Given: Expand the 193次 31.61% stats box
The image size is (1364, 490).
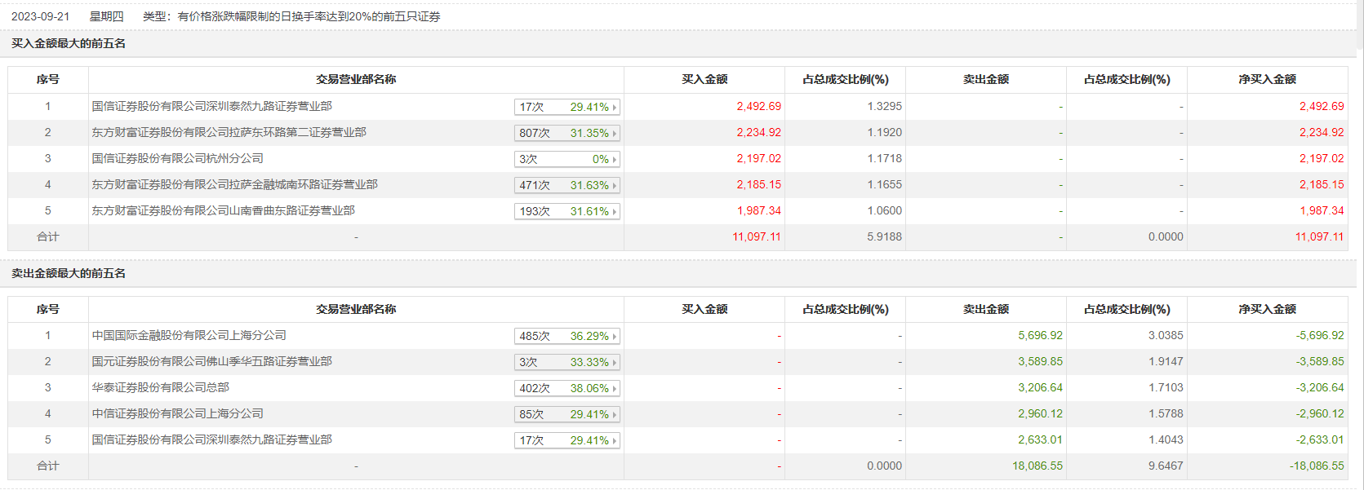Looking at the screenshot, I should coord(567,211).
